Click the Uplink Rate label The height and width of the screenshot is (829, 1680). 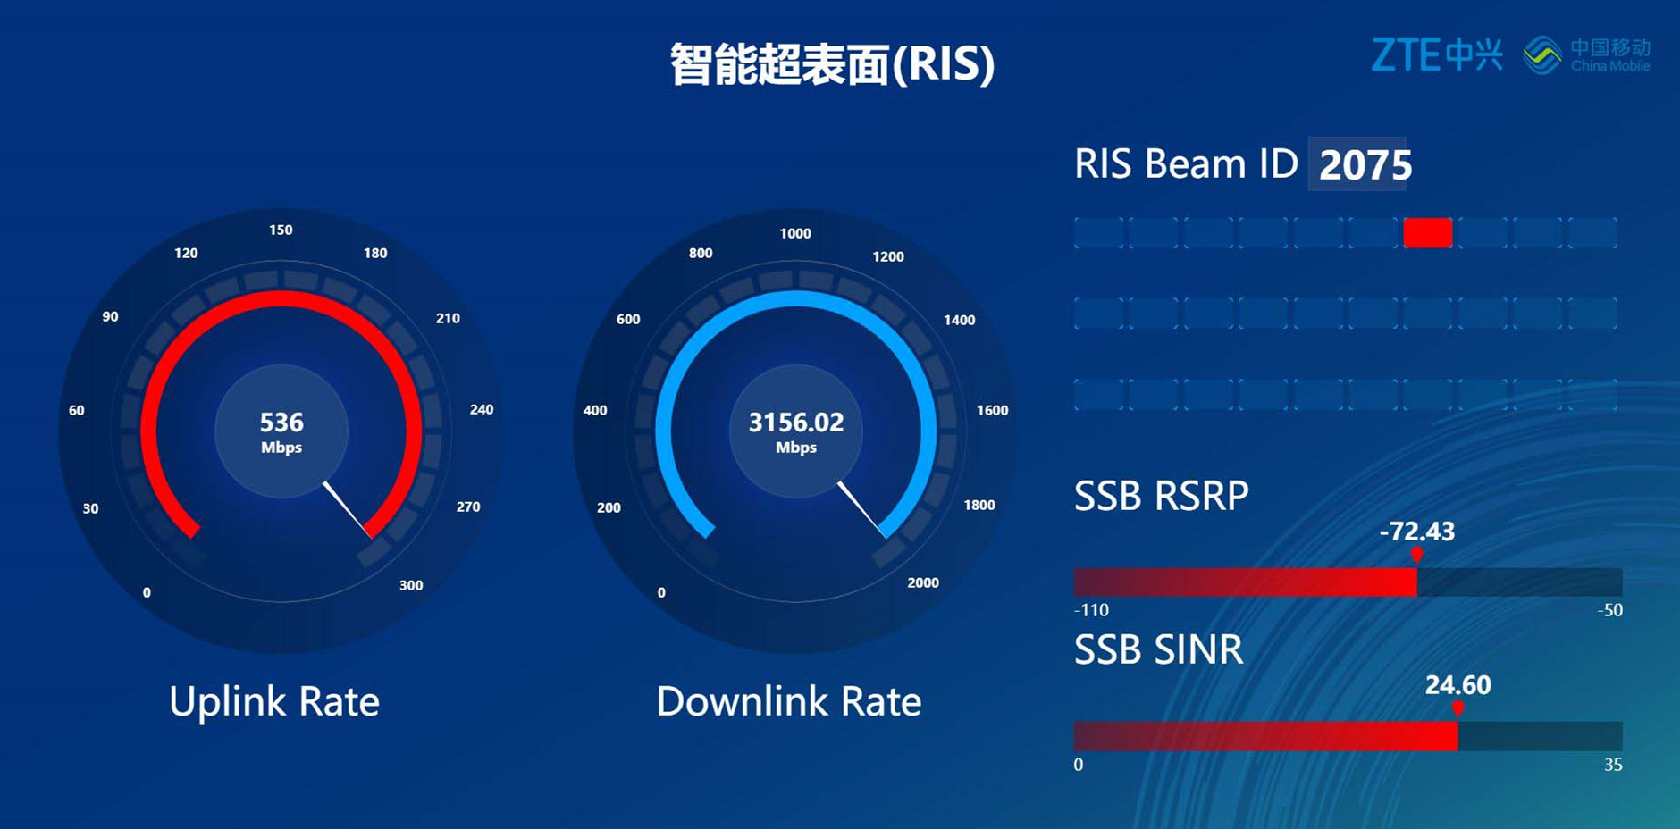point(274,703)
